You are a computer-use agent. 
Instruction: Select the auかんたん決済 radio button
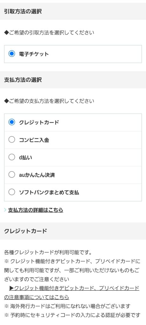(x=12, y=175)
